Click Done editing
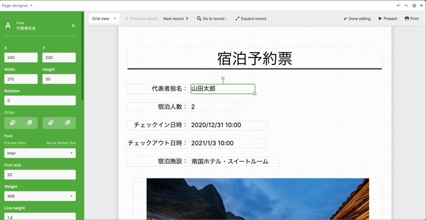 tap(357, 19)
